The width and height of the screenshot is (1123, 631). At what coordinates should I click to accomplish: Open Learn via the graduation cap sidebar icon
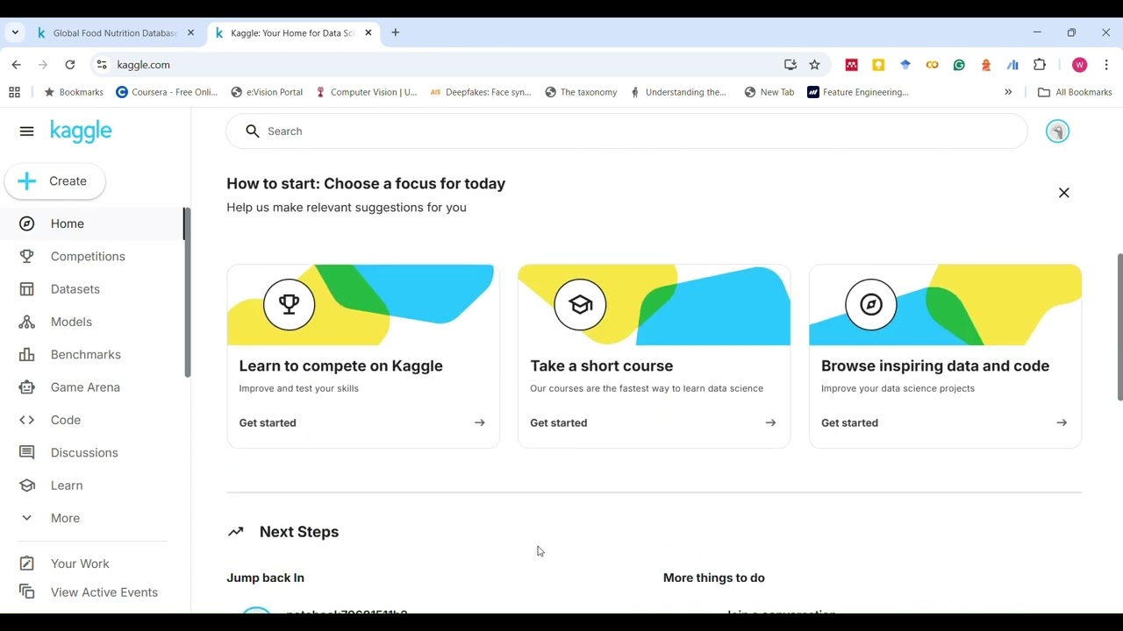(27, 486)
